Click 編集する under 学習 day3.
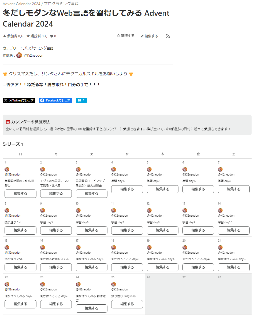 [198, 189]
